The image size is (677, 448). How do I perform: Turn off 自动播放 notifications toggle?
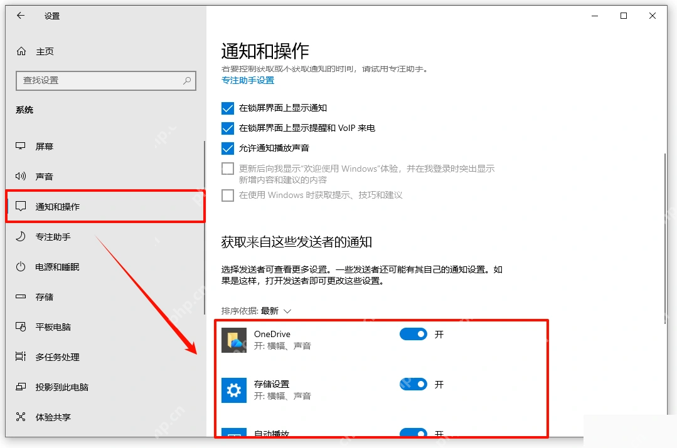click(x=413, y=432)
